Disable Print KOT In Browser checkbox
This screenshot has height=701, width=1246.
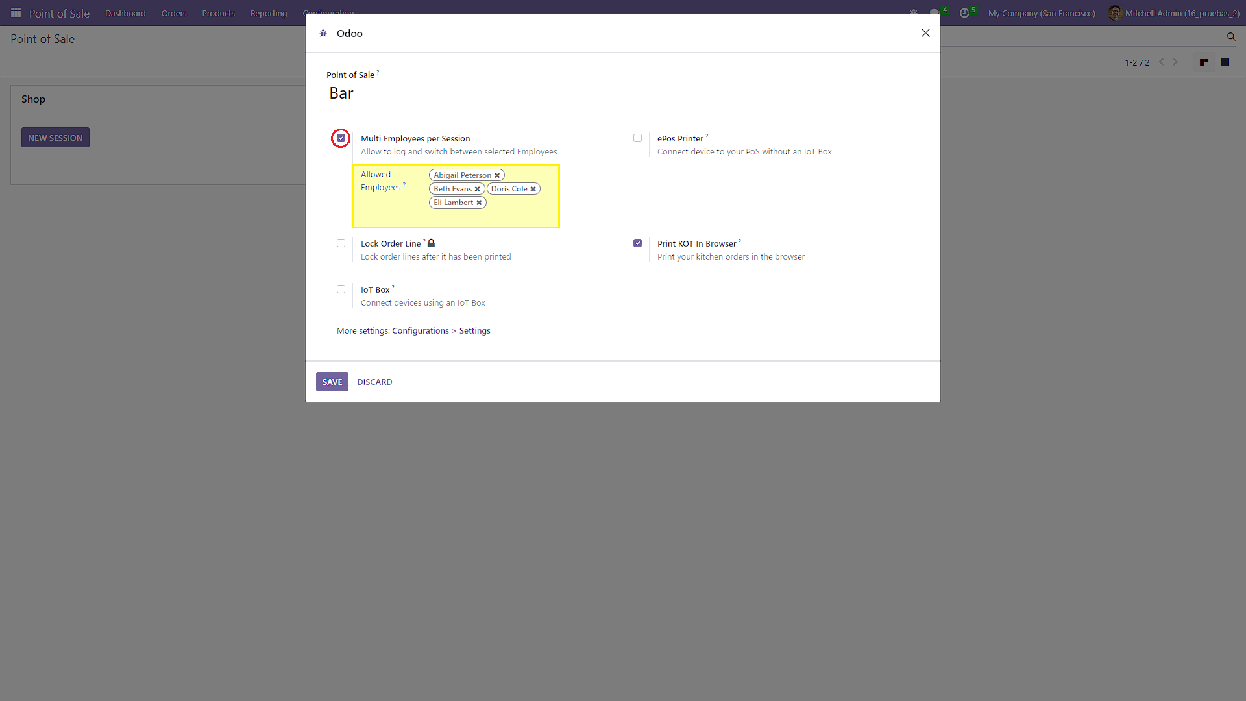[x=637, y=243]
